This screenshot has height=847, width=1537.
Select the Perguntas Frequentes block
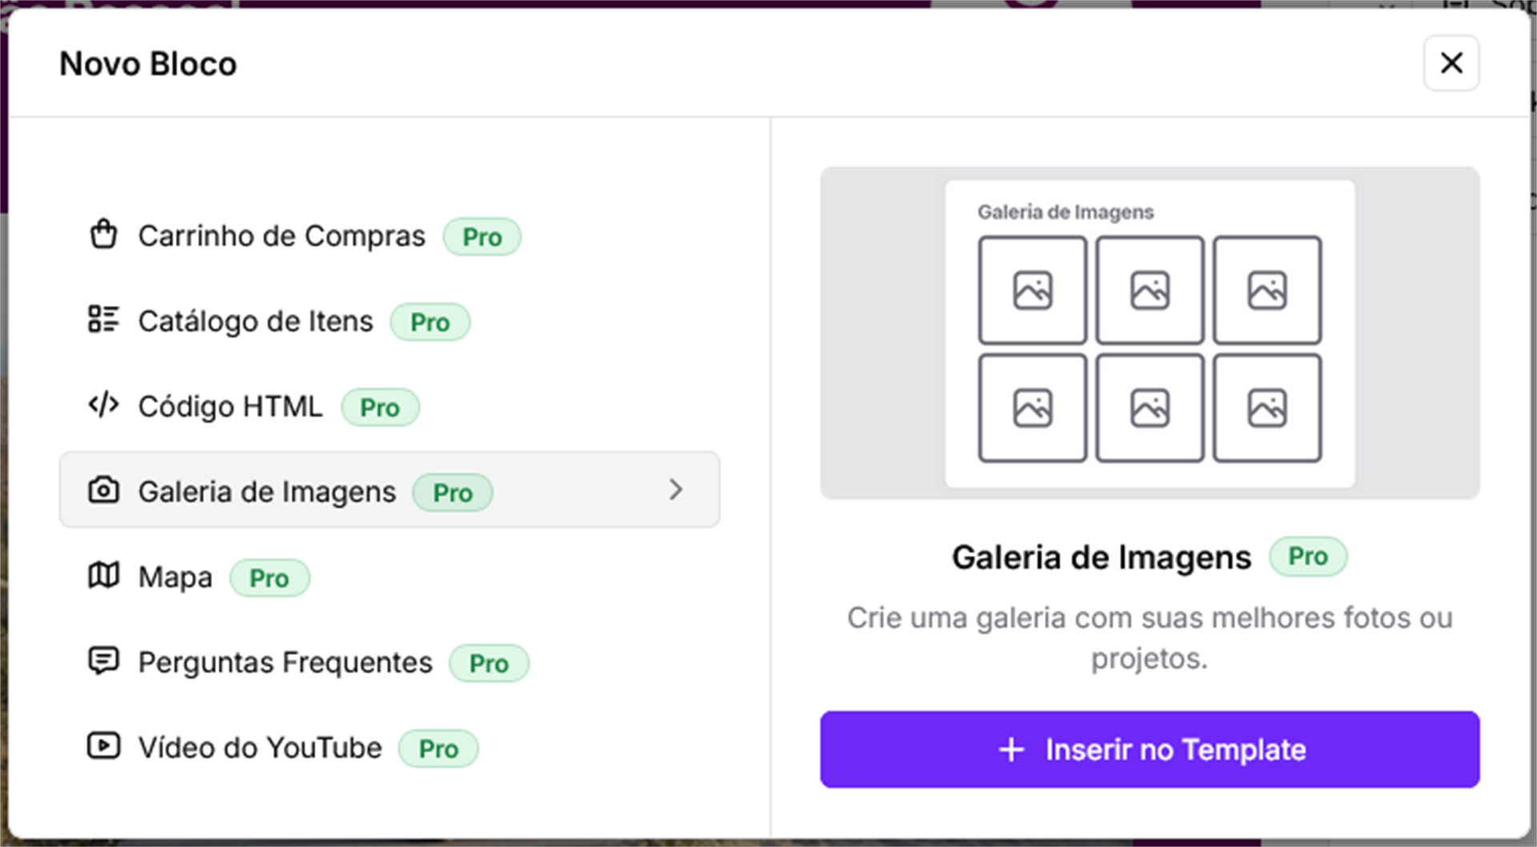pyautogui.click(x=285, y=663)
